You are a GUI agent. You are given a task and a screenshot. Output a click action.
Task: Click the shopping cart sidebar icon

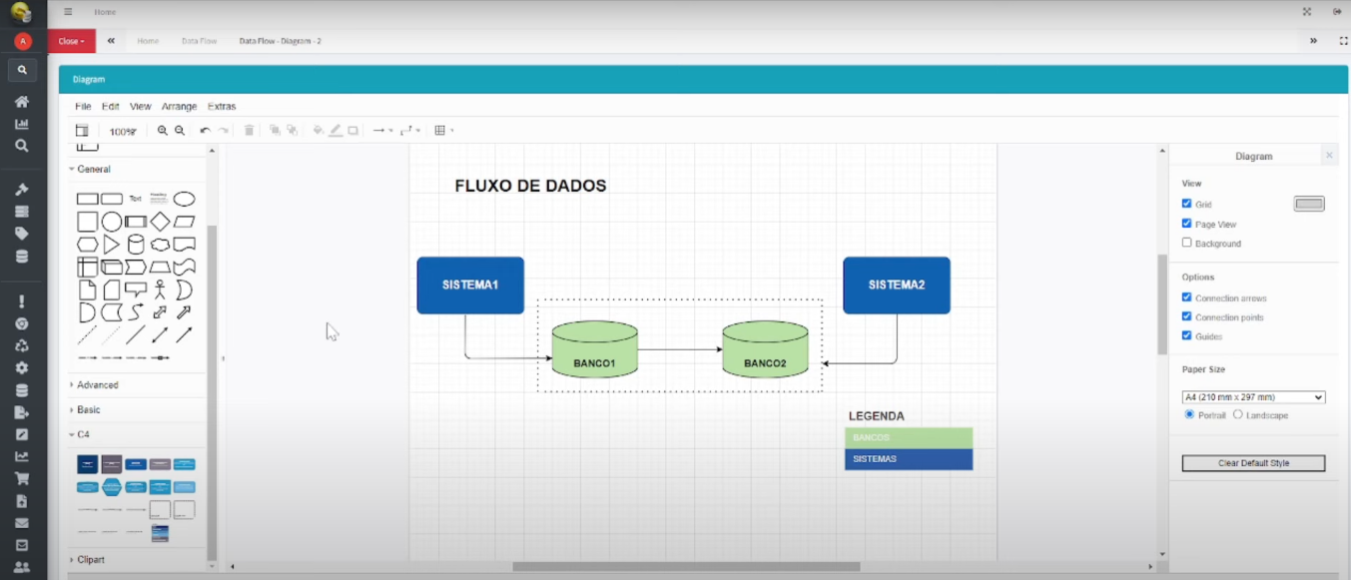pyautogui.click(x=22, y=478)
